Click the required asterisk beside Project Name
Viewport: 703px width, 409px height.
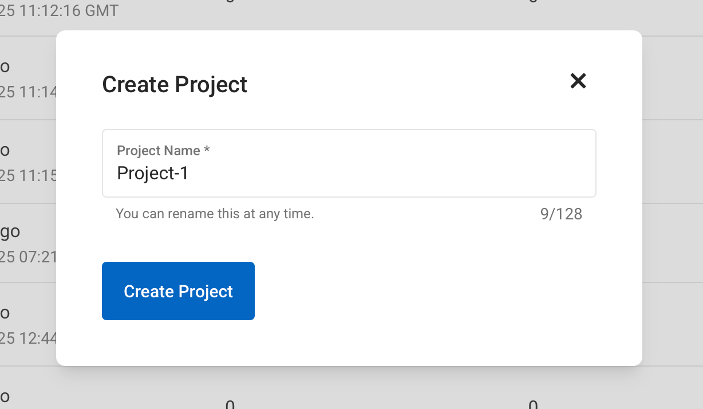pos(207,151)
